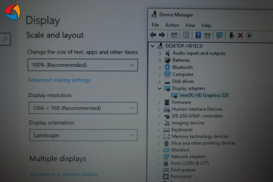Viewport: 273px width, 182px height.
Task: Expand the Disk drives category chevron
Action: 160,81
